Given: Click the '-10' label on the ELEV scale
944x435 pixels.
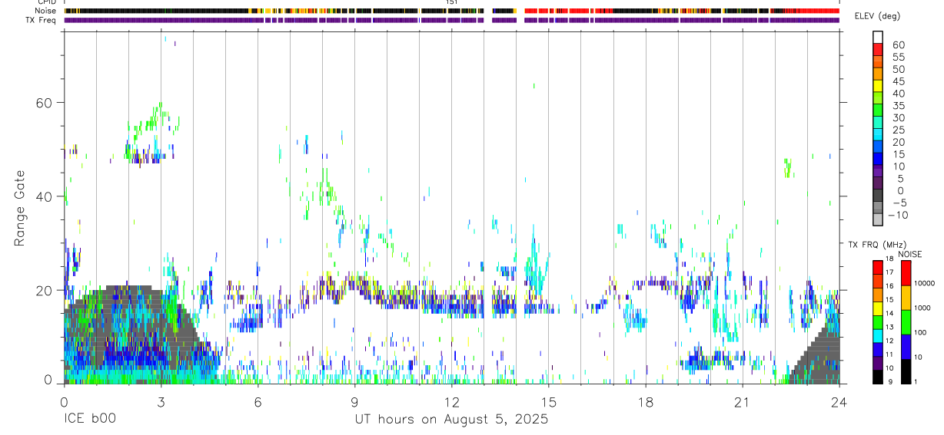Looking at the screenshot, I should [898, 215].
